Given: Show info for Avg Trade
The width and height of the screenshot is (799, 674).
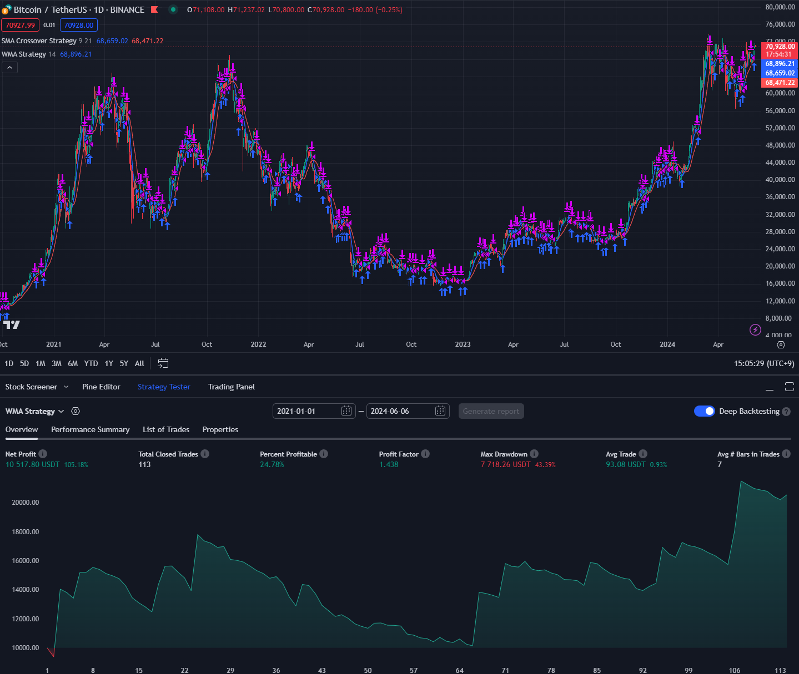Looking at the screenshot, I should 643,454.
